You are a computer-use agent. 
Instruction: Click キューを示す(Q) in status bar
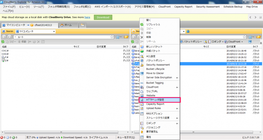(x=126, y=137)
